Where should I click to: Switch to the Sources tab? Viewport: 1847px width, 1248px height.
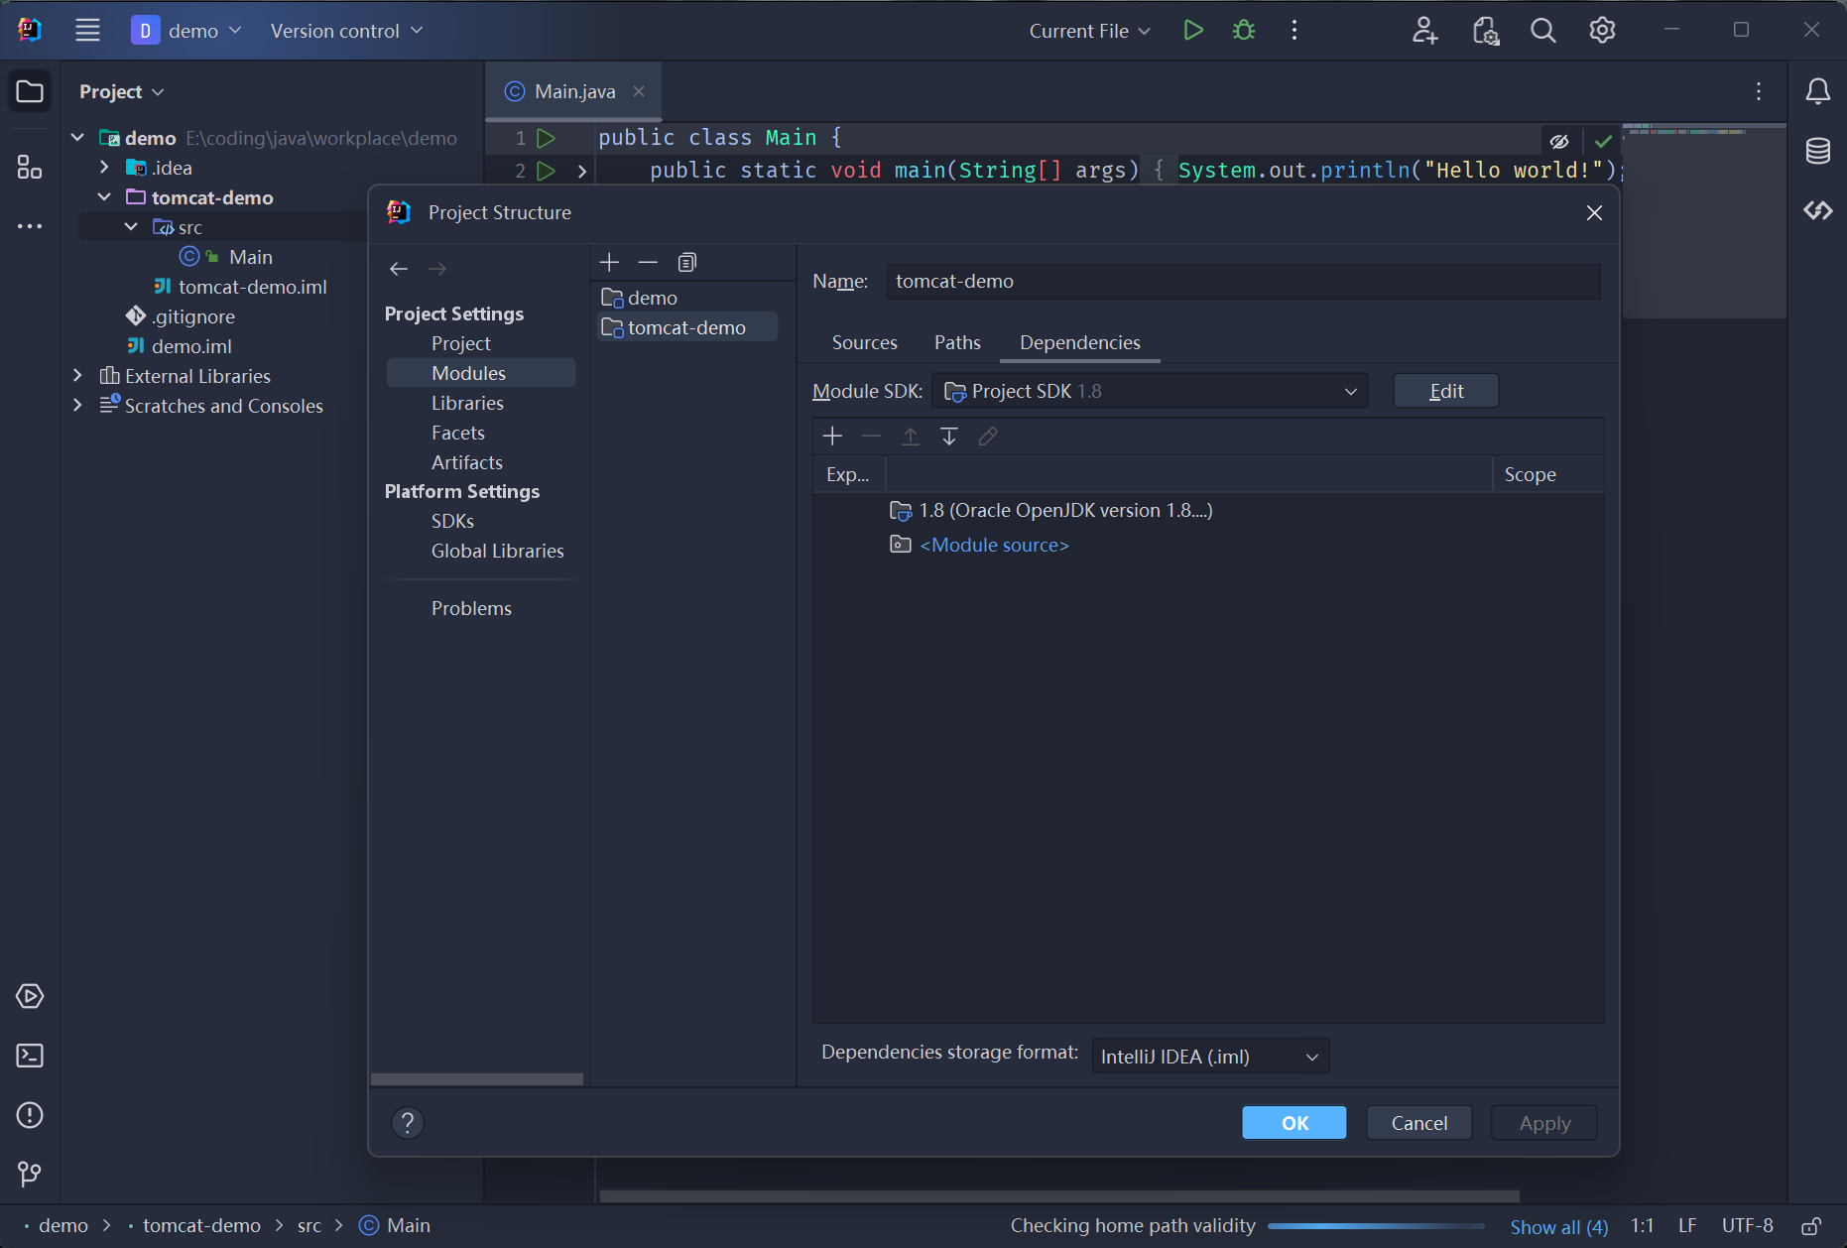[x=864, y=342]
